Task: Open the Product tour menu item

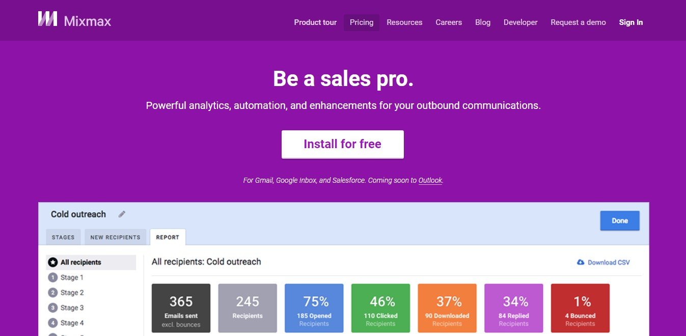Action: tap(315, 22)
